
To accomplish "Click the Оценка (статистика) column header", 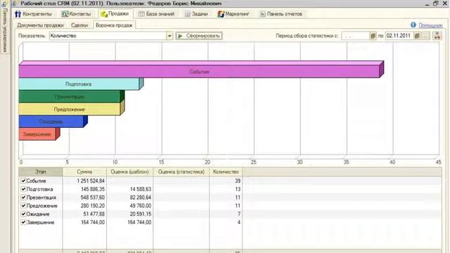I will (x=181, y=171).
